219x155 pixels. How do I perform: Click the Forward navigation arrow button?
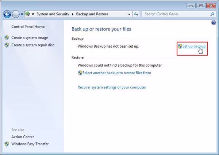(x=16, y=14)
